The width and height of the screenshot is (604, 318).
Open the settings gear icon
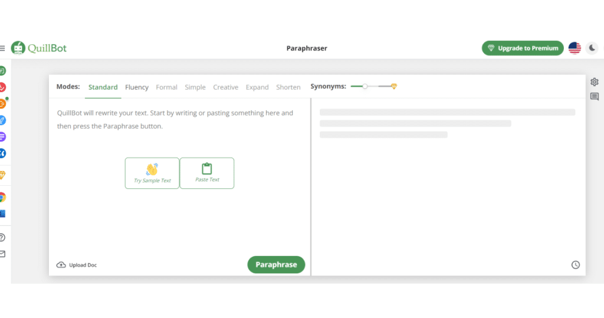coord(595,82)
